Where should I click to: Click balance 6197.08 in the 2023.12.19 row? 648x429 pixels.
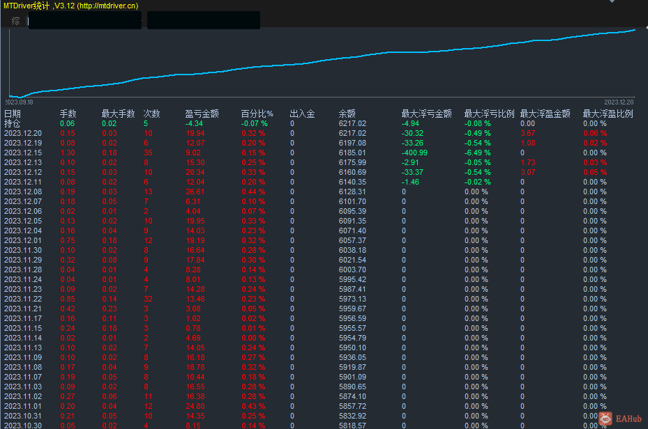(x=352, y=143)
